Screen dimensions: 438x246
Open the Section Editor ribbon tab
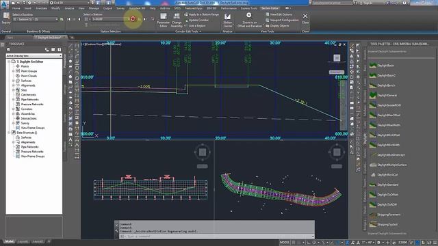(x=270, y=8)
